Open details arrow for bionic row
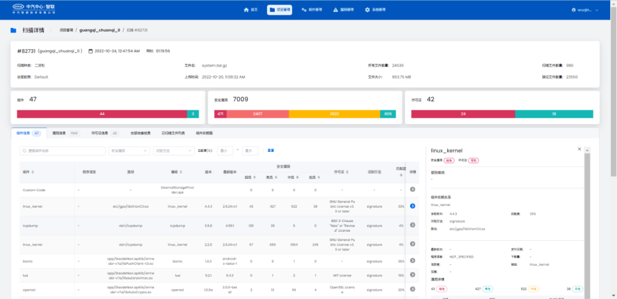 click(x=412, y=261)
